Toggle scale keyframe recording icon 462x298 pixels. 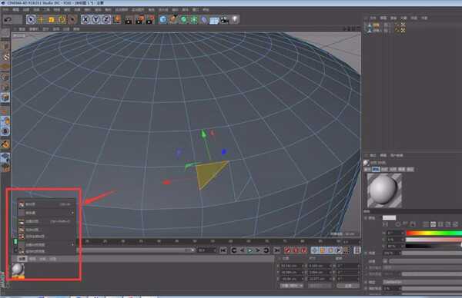[323, 250]
